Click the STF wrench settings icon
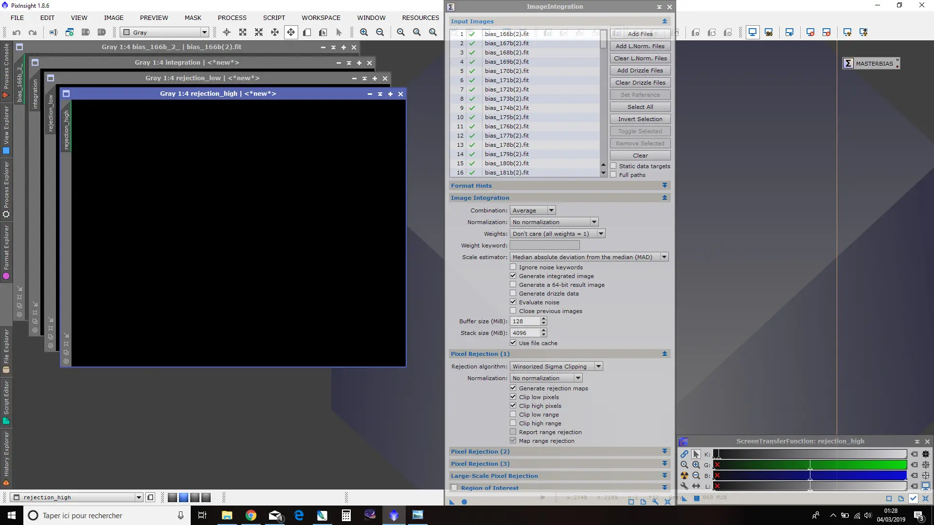This screenshot has width=934, height=525. 684,486
